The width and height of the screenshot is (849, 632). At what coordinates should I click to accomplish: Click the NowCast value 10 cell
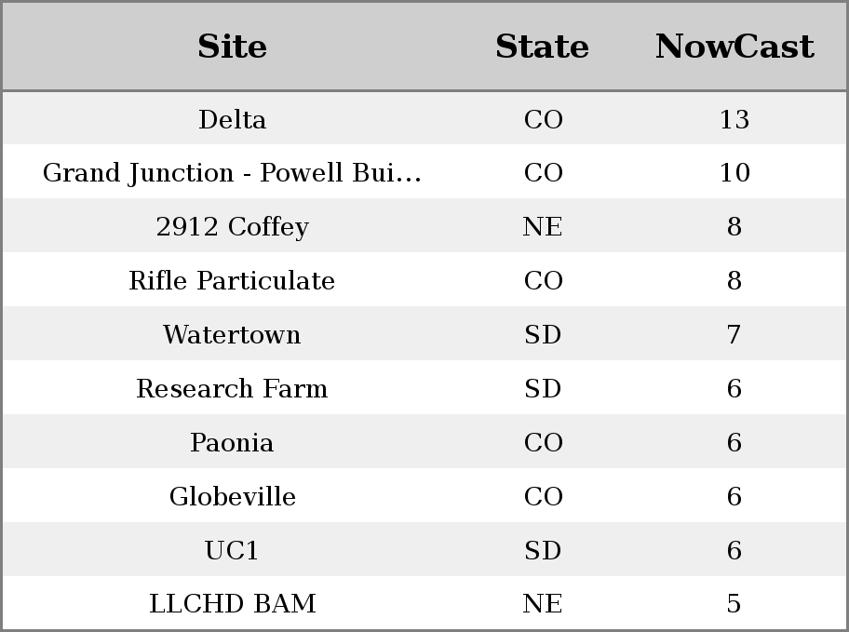click(734, 173)
